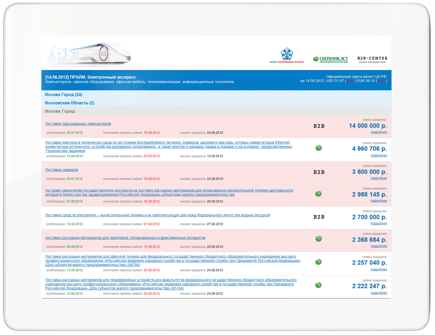
Task: Click the '14 000 000 р.' auction sum
Action: pyautogui.click(x=368, y=126)
